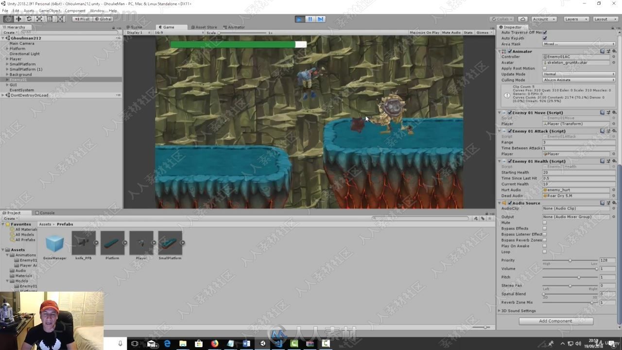Image resolution: width=622 pixels, height=350 pixels.
Task: Pick object for AudioClip field
Action: (x=614, y=209)
